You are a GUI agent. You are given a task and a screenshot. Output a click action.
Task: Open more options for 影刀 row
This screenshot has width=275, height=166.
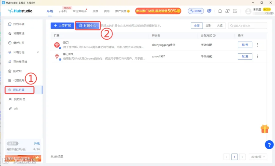click(258, 45)
